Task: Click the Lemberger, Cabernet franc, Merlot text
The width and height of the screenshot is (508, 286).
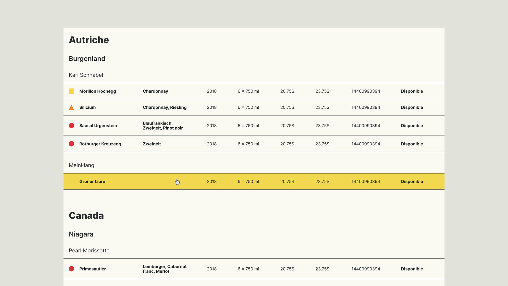Action: (x=165, y=269)
